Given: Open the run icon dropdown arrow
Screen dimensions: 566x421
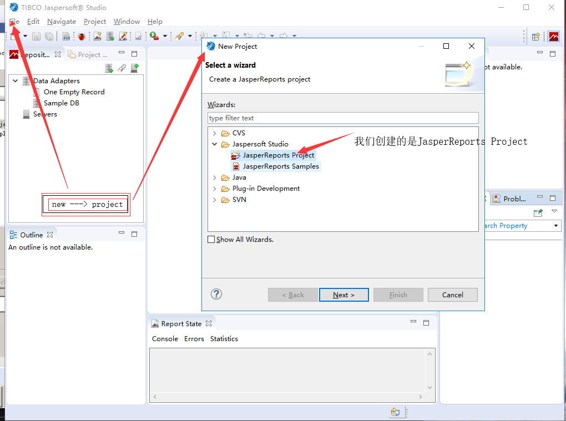Looking at the screenshot, I should pos(165,36).
